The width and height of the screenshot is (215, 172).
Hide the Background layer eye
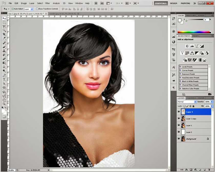click(179, 139)
